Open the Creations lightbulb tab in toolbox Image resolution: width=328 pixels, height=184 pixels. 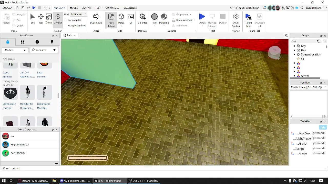[52, 42]
